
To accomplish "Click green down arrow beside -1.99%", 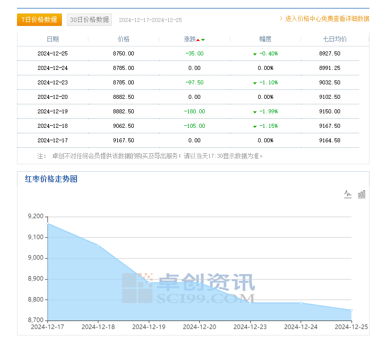I will (255, 112).
